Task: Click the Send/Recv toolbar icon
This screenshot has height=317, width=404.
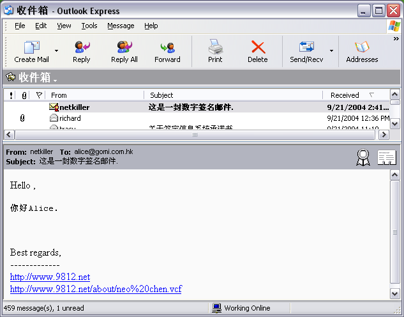Action: tap(306, 47)
